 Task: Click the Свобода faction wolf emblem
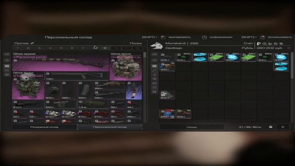[x=157, y=46]
